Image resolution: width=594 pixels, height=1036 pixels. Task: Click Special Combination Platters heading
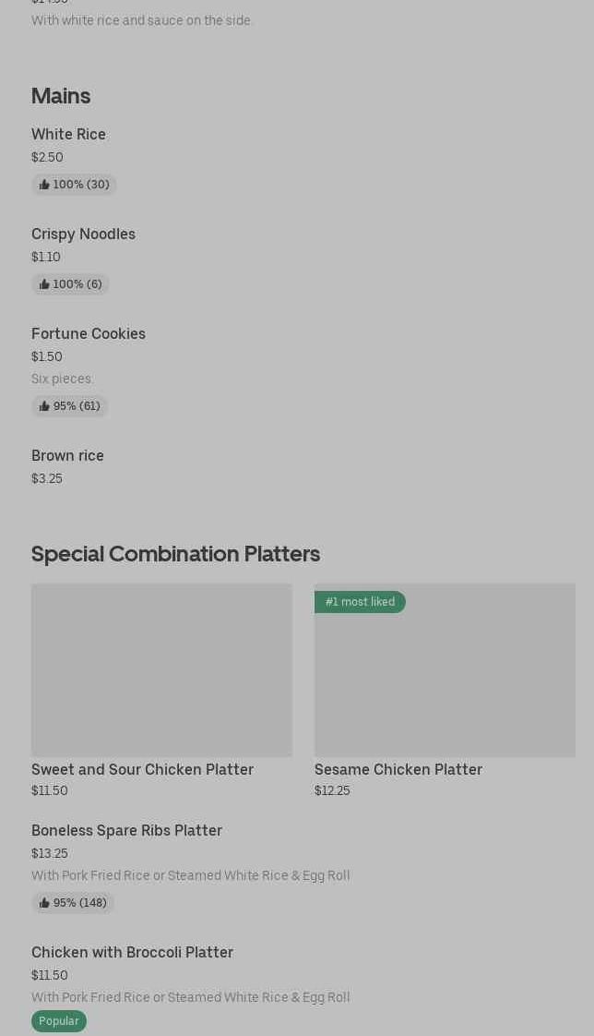pyautogui.click(x=175, y=554)
